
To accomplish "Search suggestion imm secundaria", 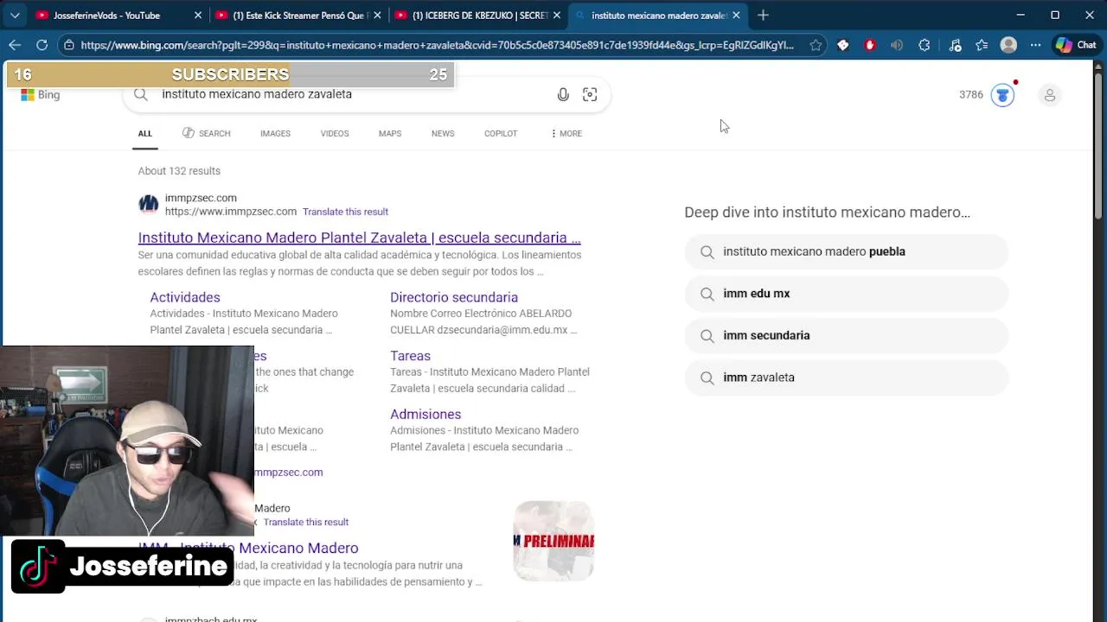I will (847, 335).
